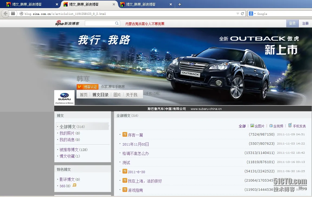Open the 关于我 nav tab
312x197 pixels.
(x=131, y=95)
